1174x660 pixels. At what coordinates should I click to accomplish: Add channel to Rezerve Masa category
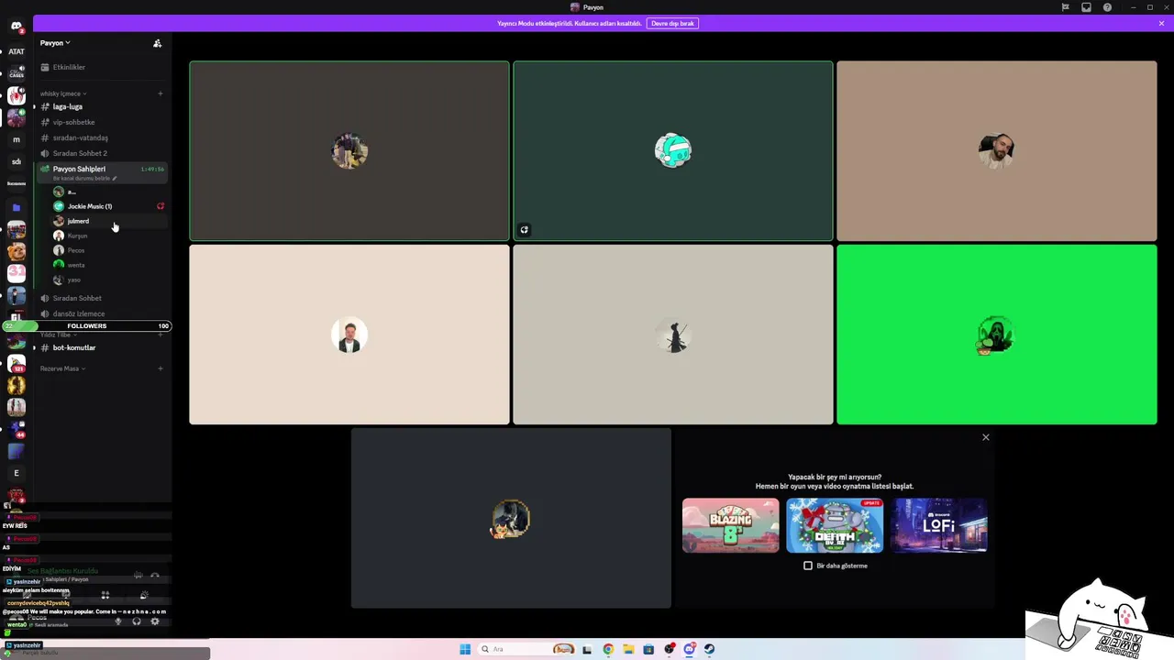pyautogui.click(x=161, y=368)
